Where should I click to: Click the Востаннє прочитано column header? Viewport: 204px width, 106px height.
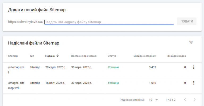point(84,56)
